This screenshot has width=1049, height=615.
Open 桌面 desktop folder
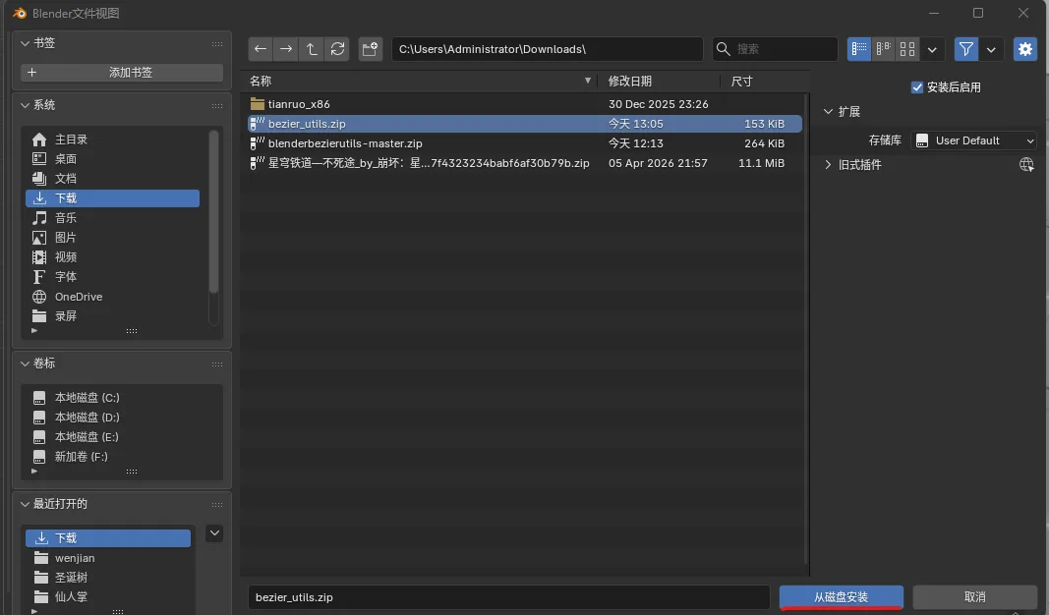(112, 159)
